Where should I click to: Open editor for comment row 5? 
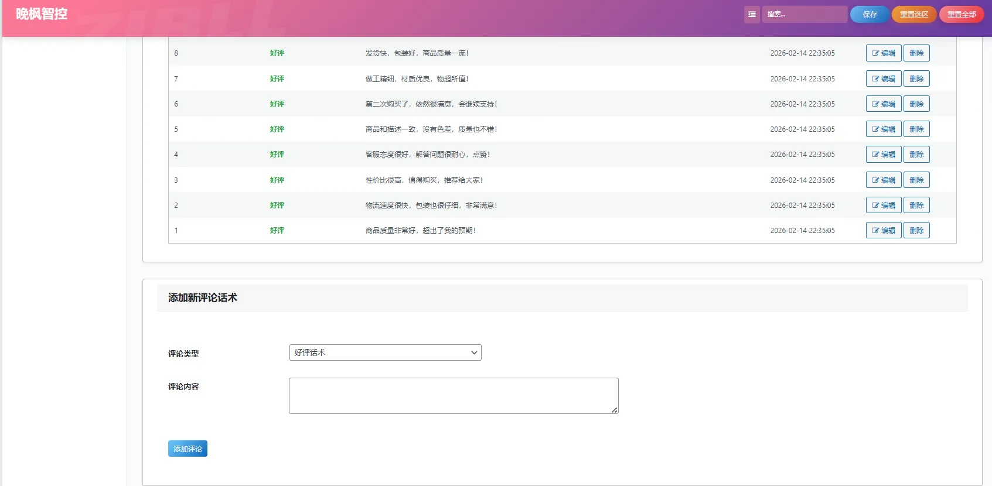pos(883,129)
